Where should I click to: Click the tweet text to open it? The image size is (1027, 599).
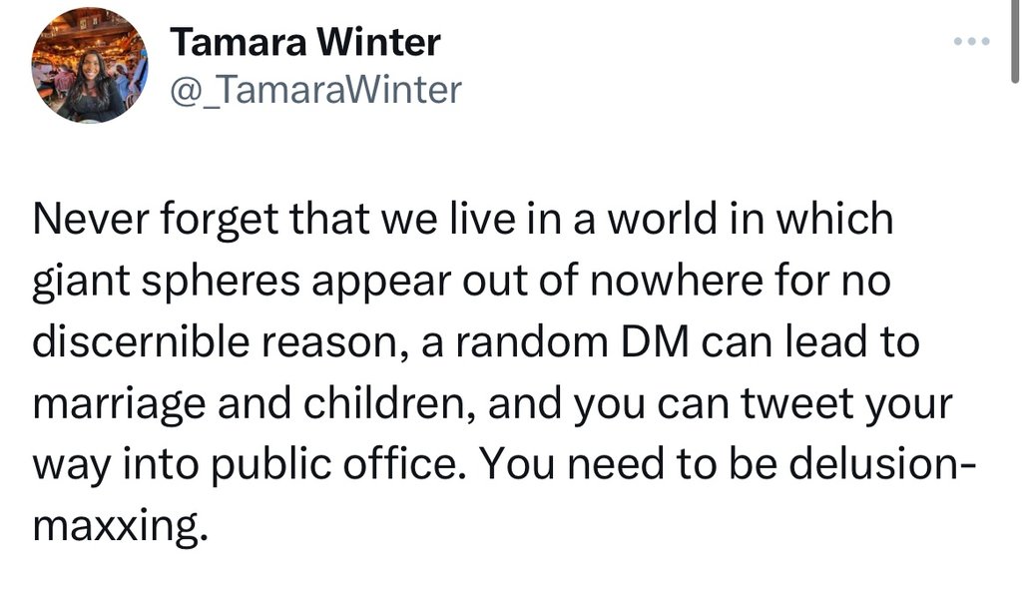click(504, 371)
